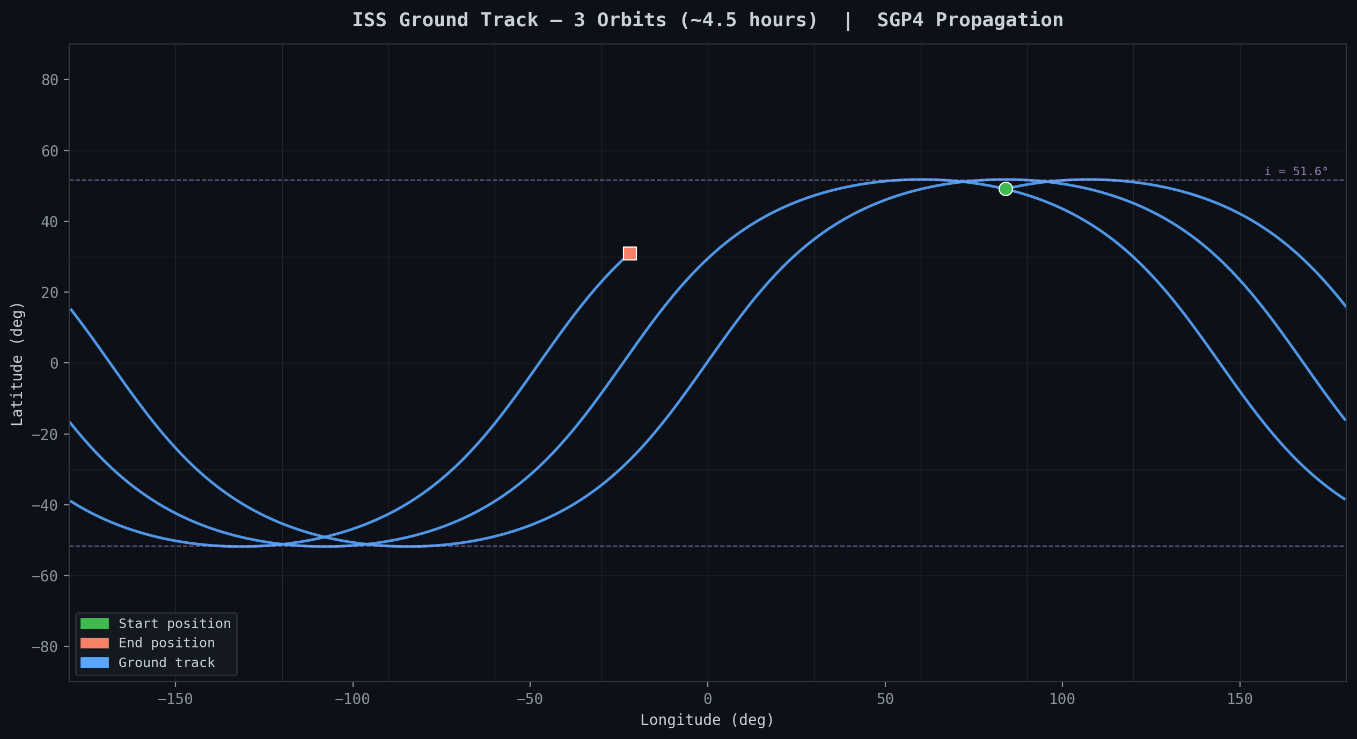Click the 150 longitude tick label
The width and height of the screenshot is (1357, 739).
click(1239, 699)
